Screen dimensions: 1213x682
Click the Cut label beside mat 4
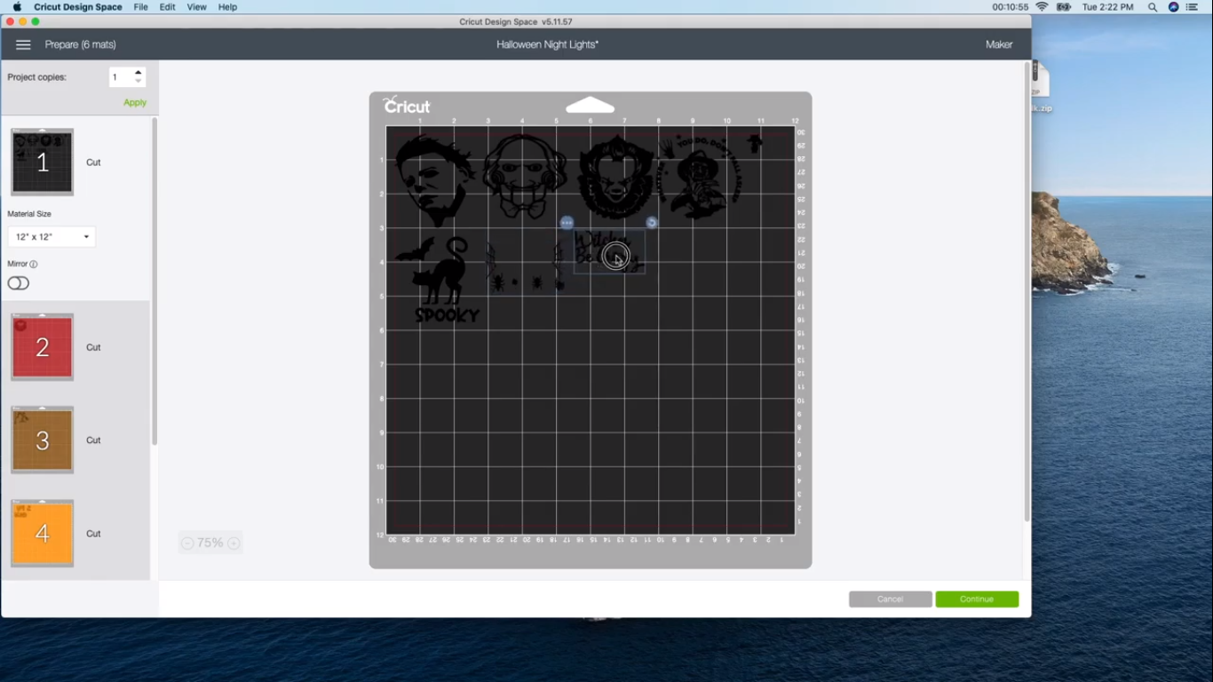click(93, 534)
